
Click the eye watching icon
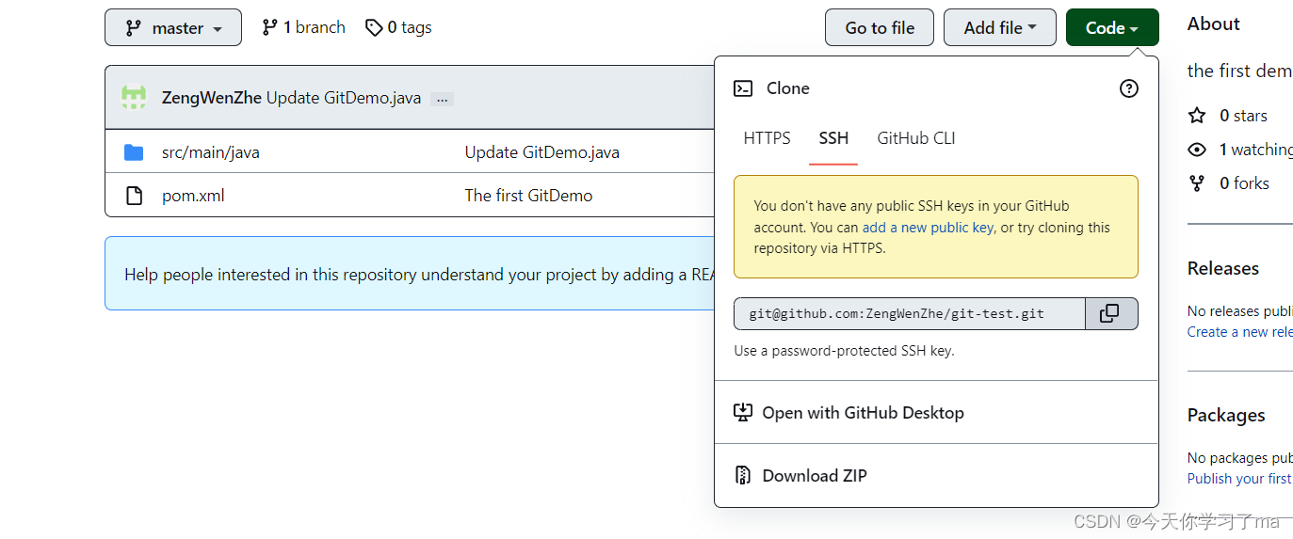pyautogui.click(x=1197, y=150)
